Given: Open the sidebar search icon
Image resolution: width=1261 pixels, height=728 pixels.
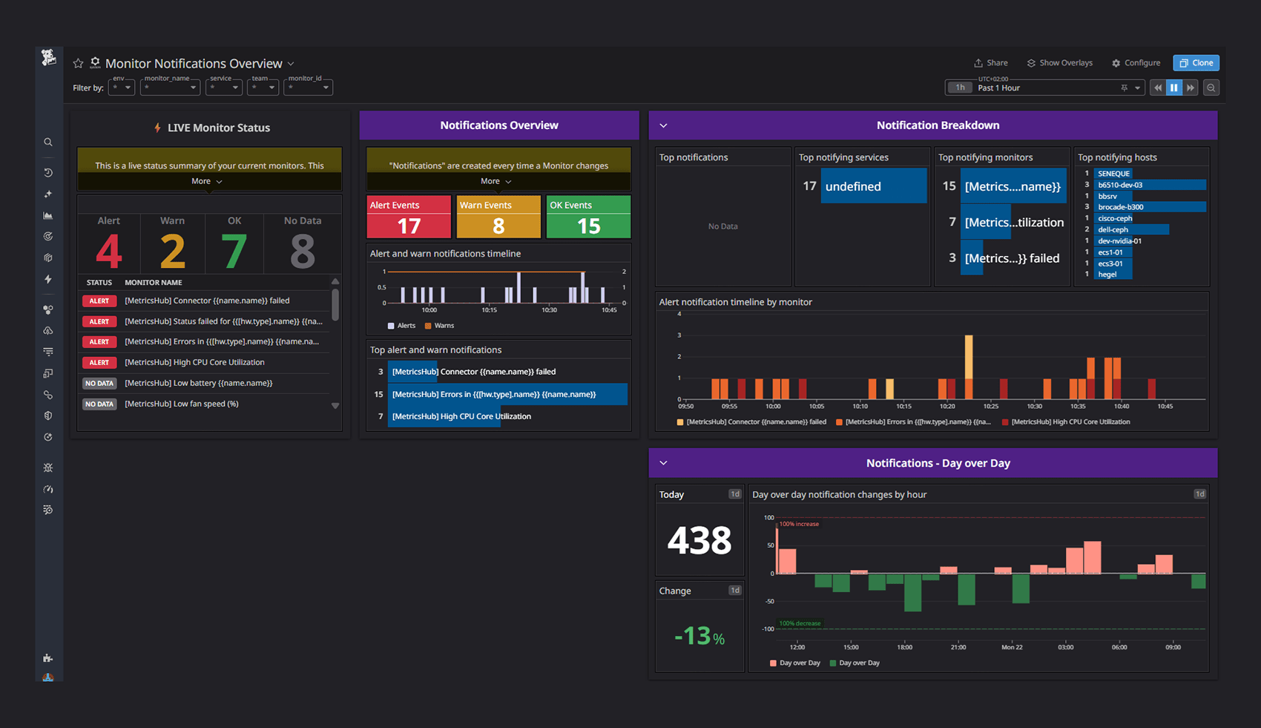Looking at the screenshot, I should point(48,142).
